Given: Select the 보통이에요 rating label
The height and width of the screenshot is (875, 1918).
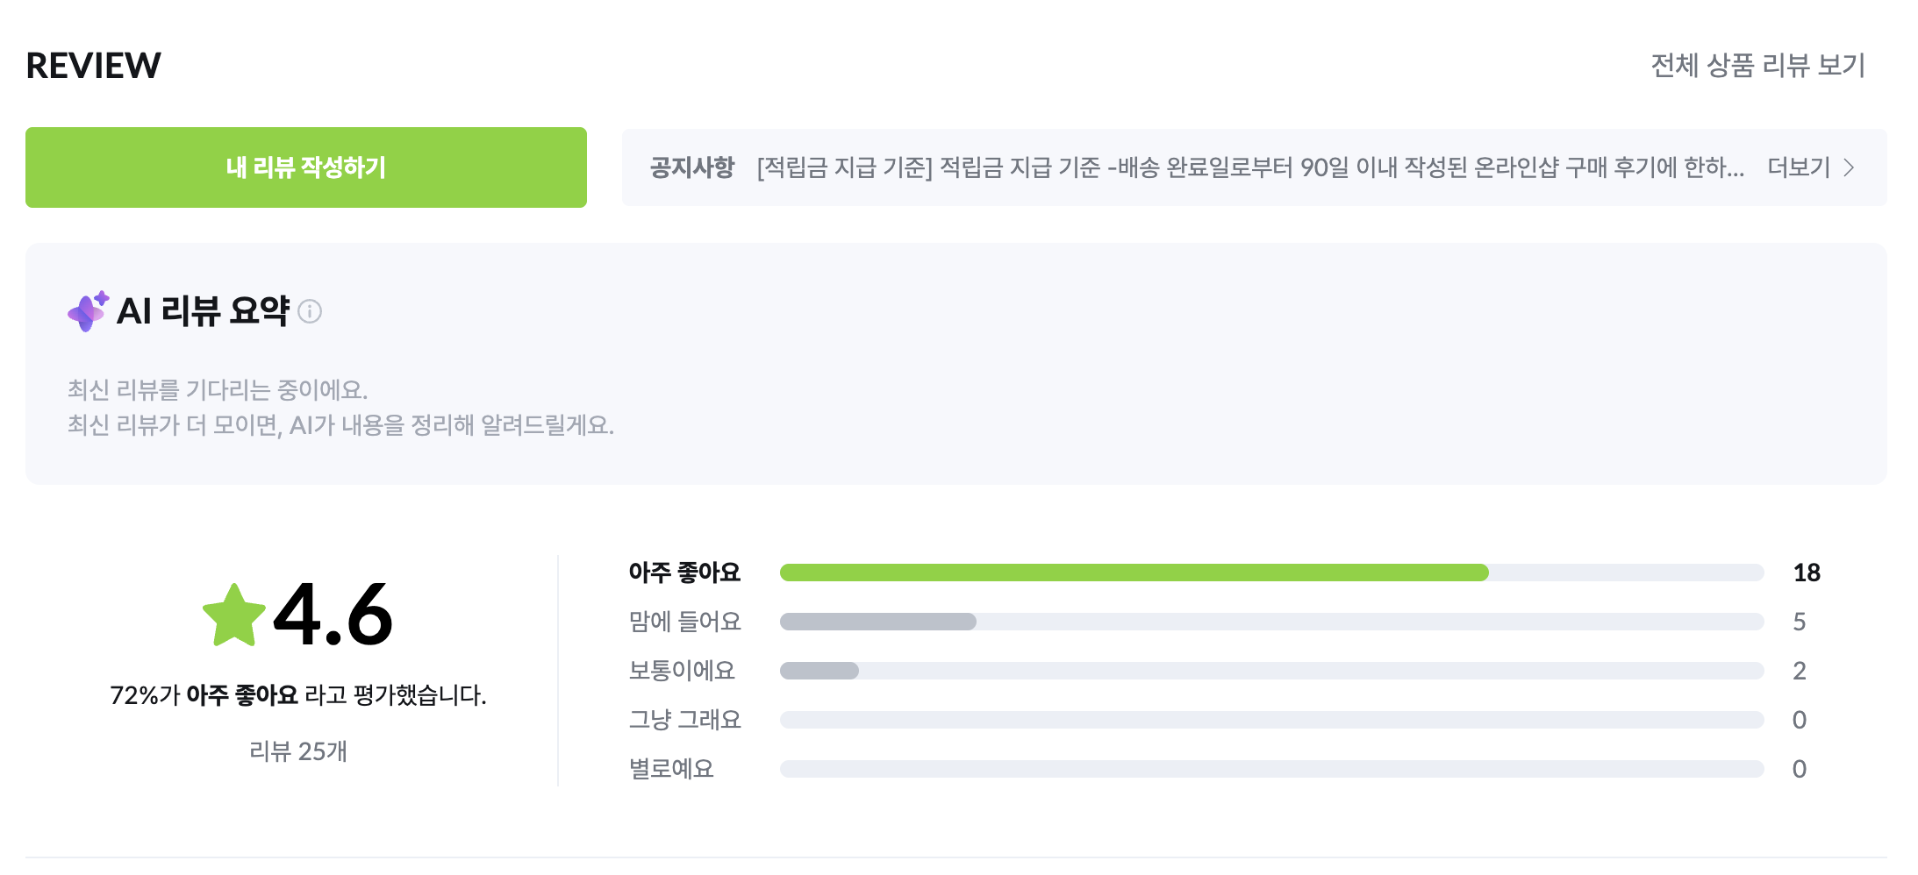Looking at the screenshot, I should [682, 671].
